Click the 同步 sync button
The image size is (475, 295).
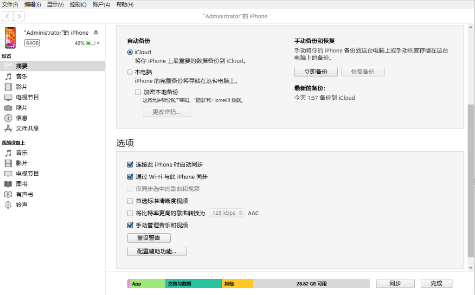pyautogui.click(x=395, y=283)
